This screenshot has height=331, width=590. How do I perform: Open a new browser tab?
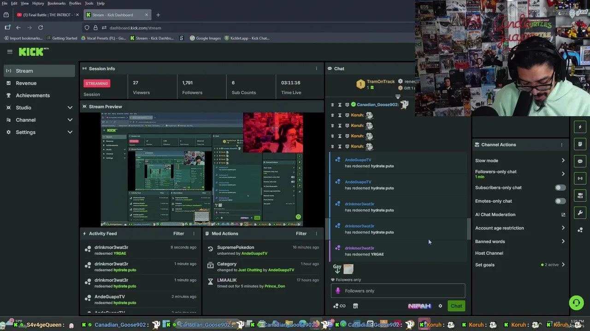click(158, 15)
